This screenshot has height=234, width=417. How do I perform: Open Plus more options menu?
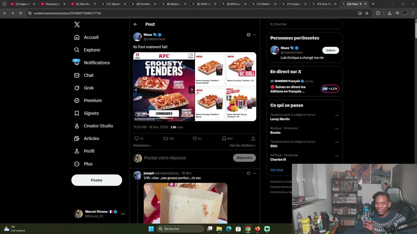[x=83, y=164]
